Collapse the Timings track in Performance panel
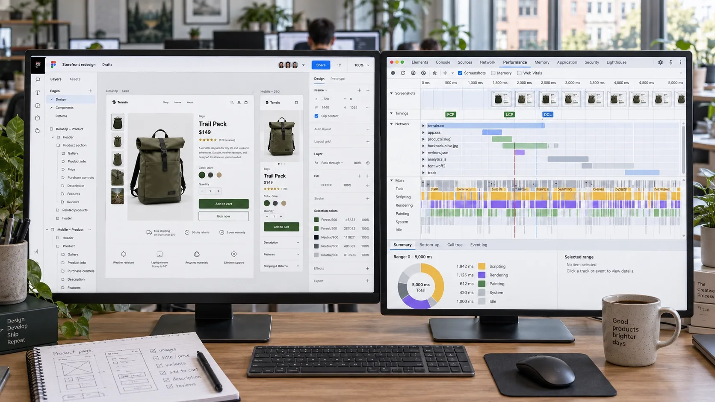Viewport: 715px width, 402px height. pyautogui.click(x=391, y=114)
